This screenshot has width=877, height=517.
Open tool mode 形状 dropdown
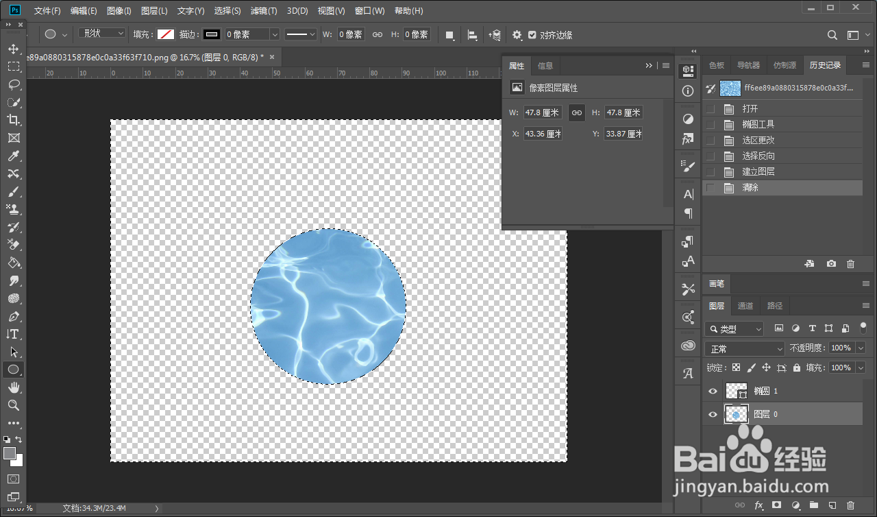click(x=103, y=34)
